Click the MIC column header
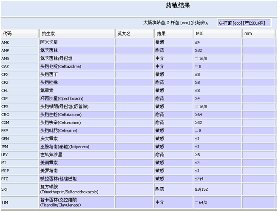This screenshot has height=212, width=278. coord(217,33)
